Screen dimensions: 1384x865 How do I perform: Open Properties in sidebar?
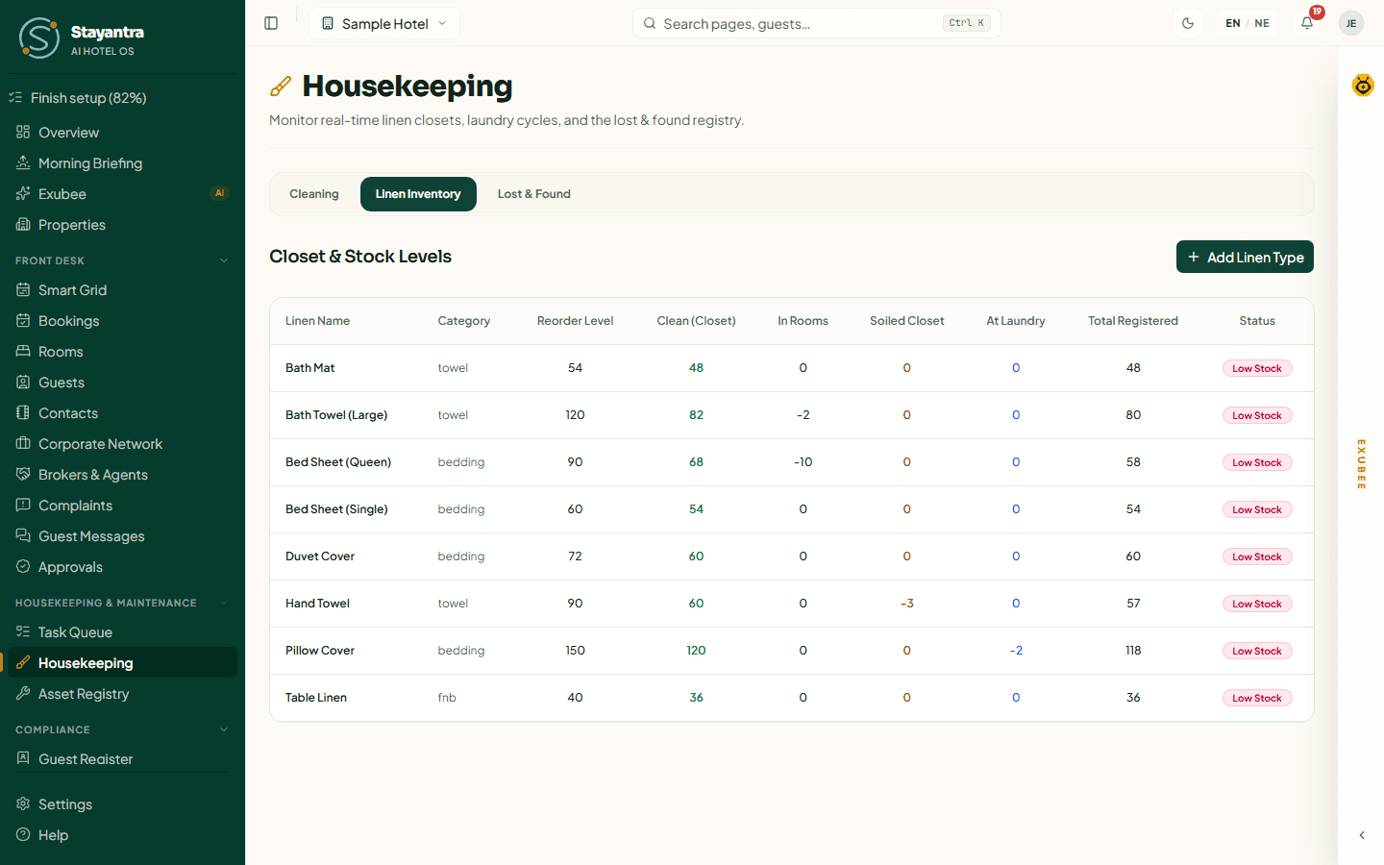tap(122, 225)
